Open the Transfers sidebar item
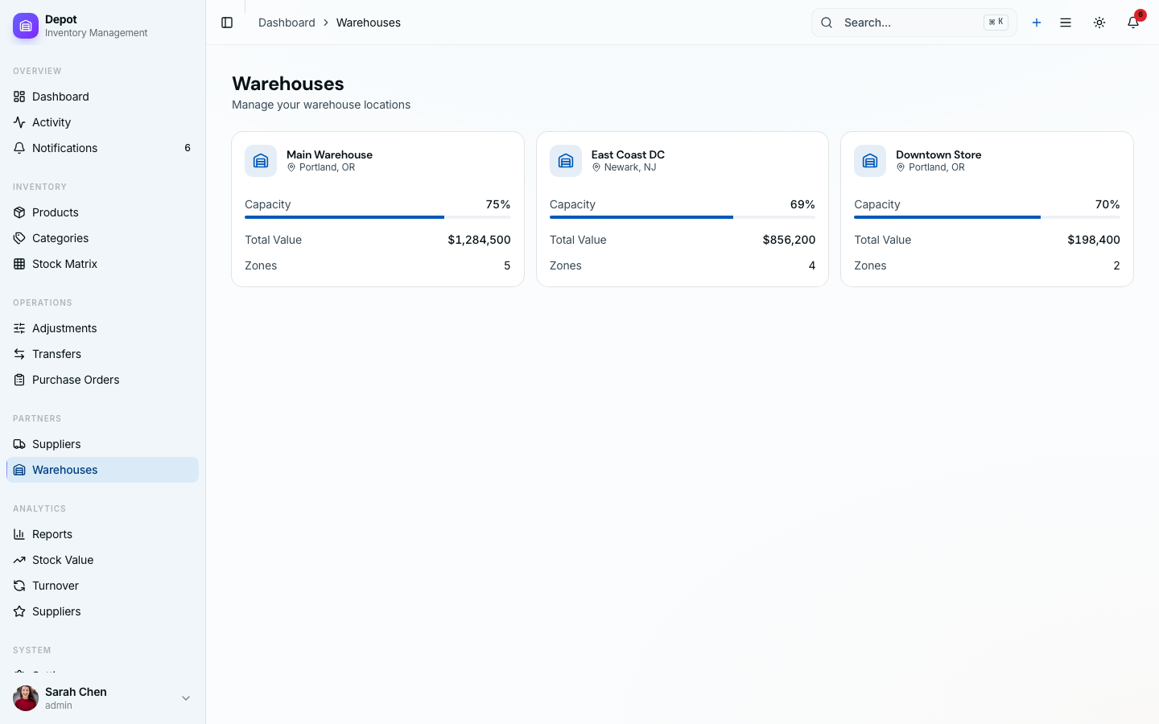1159x724 pixels. click(x=56, y=354)
